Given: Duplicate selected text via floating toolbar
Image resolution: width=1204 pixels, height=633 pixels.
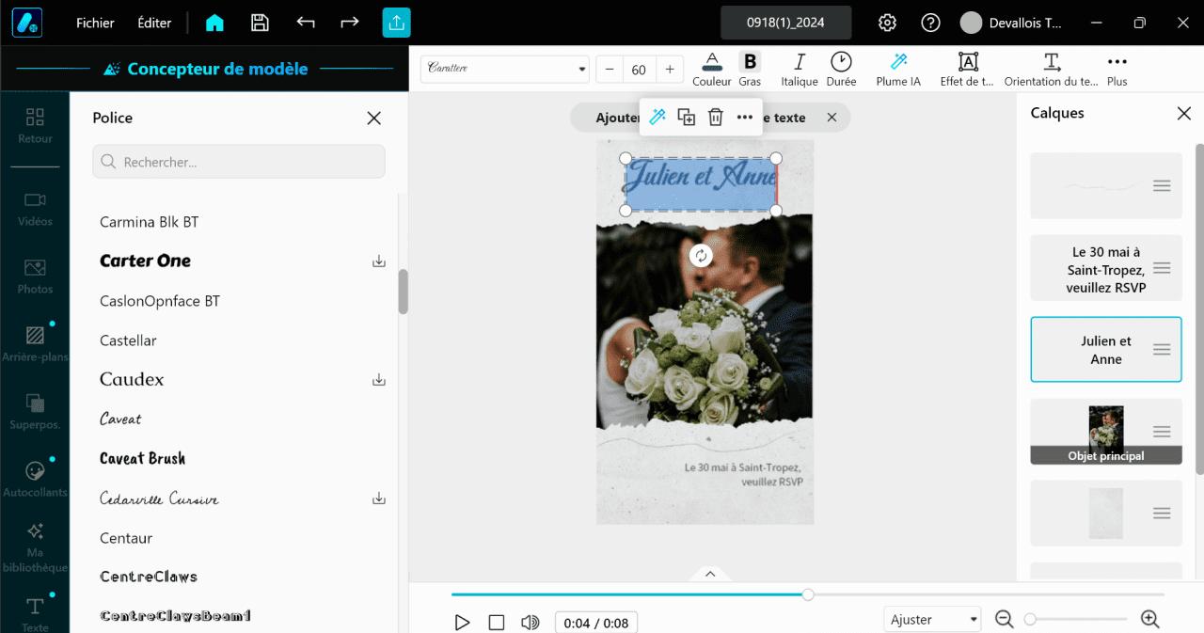Looking at the screenshot, I should tap(687, 117).
